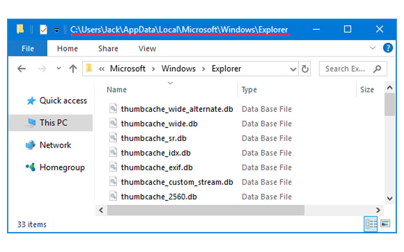The width and height of the screenshot is (404, 252).
Task: Select Explorer in breadcrumb path
Action: pyautogui.click(x=226, y=69)
